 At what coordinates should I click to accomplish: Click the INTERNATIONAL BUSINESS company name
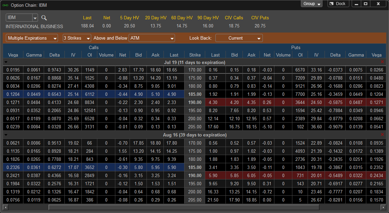(34, 26)
